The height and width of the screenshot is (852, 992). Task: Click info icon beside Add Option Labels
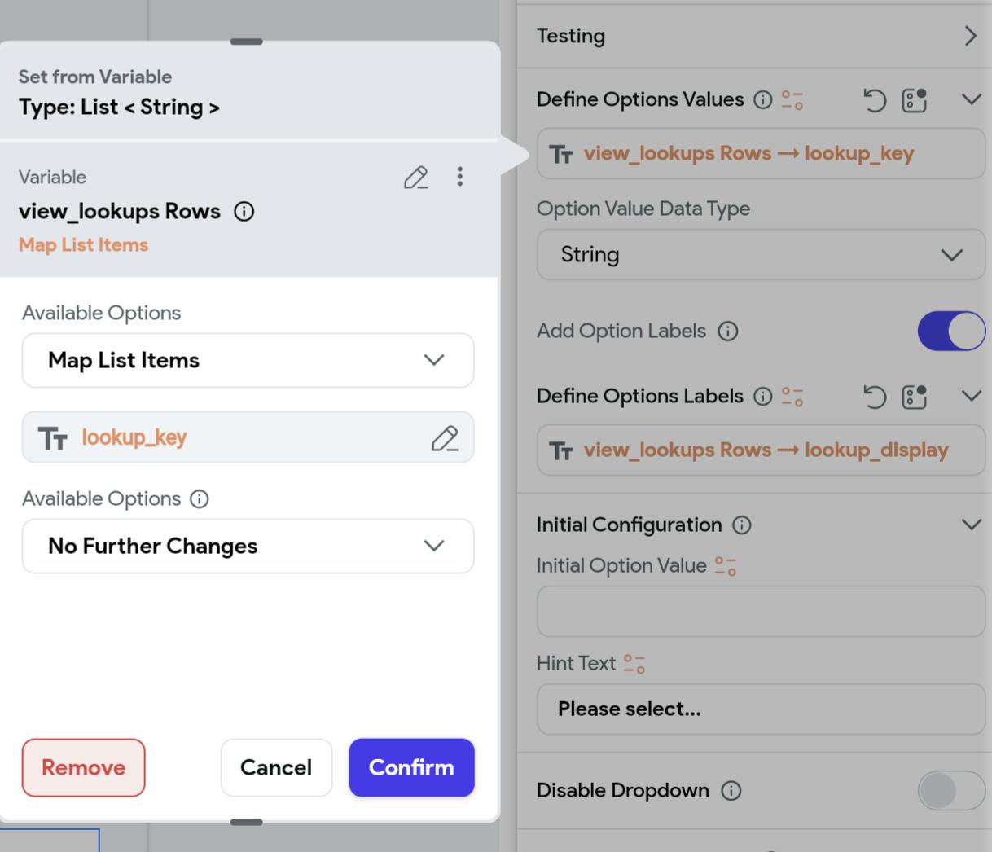tap(727, 332)
